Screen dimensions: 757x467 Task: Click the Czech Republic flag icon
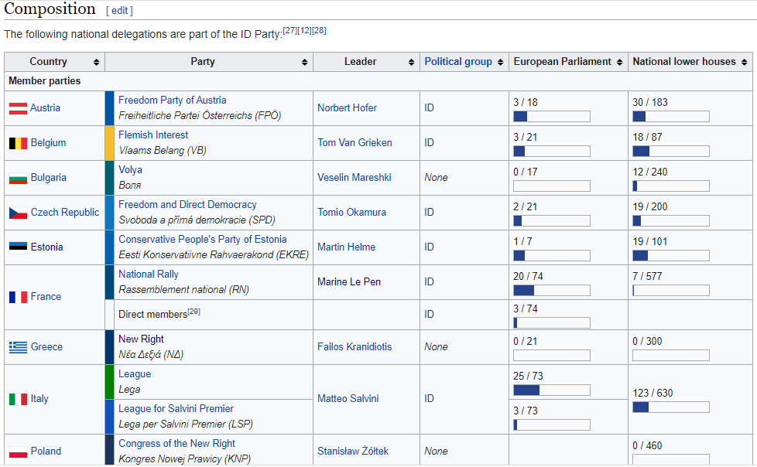click(18, 213)
